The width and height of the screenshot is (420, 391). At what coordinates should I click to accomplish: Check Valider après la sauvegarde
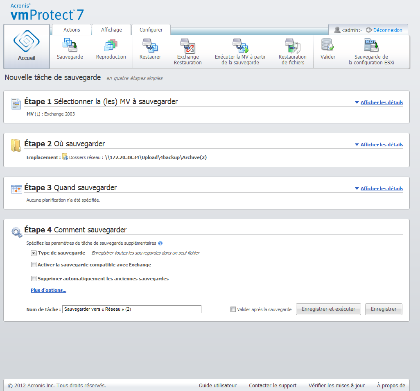233,309
